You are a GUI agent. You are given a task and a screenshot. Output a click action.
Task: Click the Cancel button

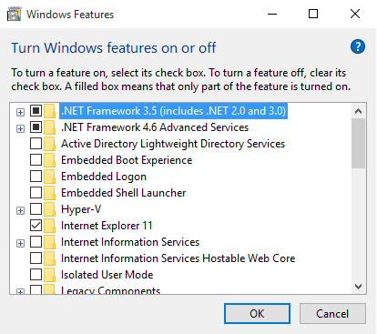coord(332,313)
